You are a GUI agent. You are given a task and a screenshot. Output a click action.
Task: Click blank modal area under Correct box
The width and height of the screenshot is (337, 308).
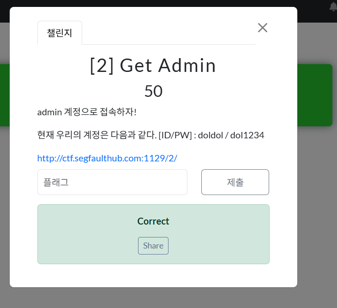153,276
